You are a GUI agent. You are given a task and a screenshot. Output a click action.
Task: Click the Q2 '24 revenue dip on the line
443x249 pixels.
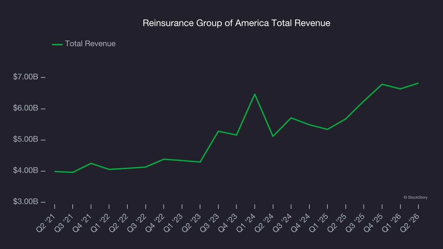coord(273,136)
